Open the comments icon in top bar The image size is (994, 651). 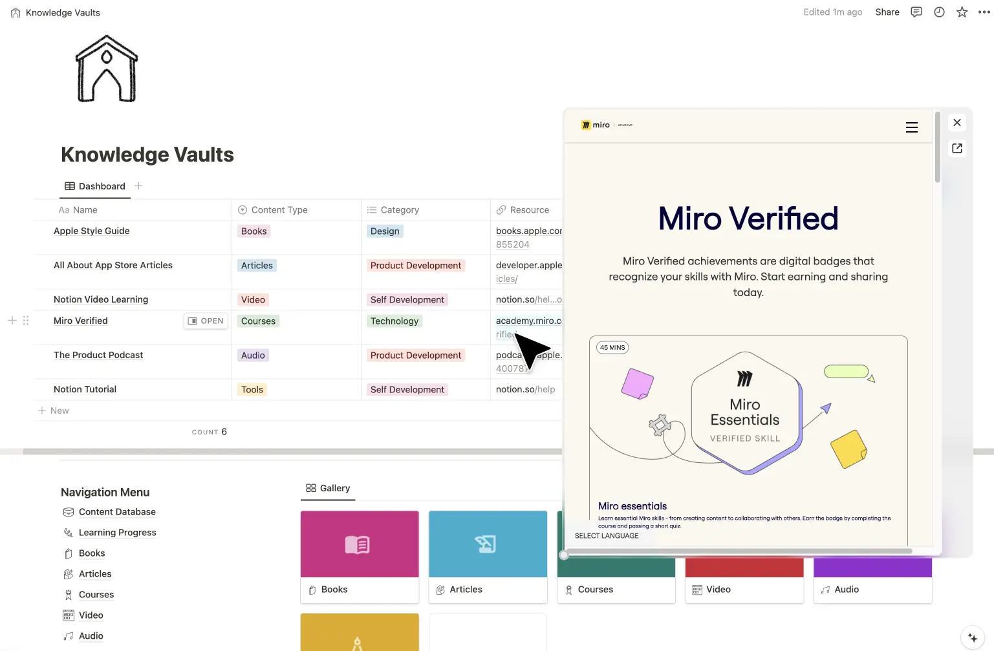tap(916, 12)
